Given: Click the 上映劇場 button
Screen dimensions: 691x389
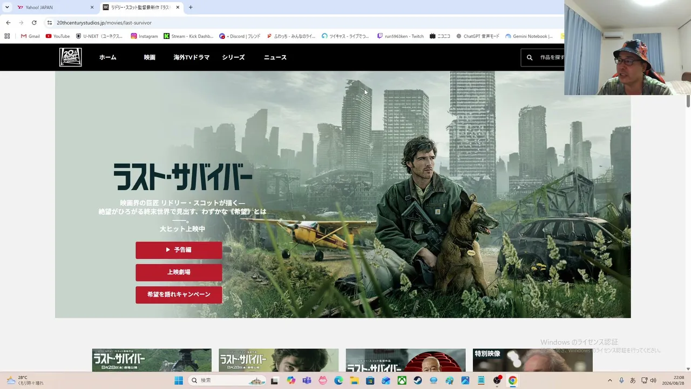Looking at the screenshot, I should [x=179, y=272].
